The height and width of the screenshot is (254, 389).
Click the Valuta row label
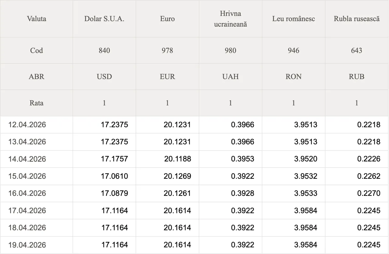click(x=36, y=19)
